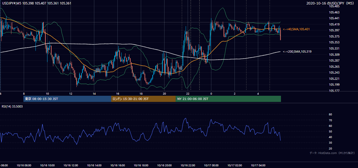Select the NY 21:00-06:00 JST session bar
358x168 pixels.
[228, 99]
